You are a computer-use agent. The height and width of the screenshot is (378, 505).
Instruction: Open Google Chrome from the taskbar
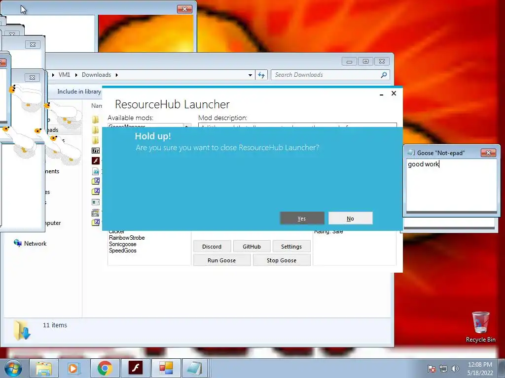[105, 368]
